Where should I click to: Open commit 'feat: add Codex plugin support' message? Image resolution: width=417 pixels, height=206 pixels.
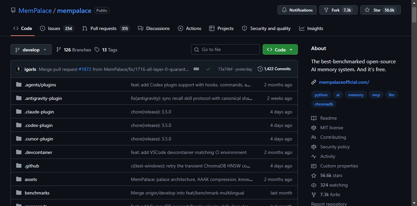coord(191,85)
